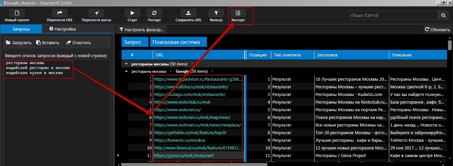Select title Топ-20 ресторанов Москвы
The image size is (453, 166).
click(x=351, y=133)
